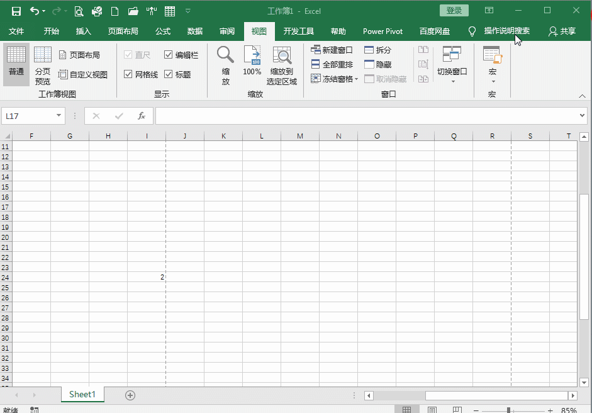592x413 pixels.
Task: Click the Name Box showing L17
Action: pyautogui.click(x=28, y=116)
